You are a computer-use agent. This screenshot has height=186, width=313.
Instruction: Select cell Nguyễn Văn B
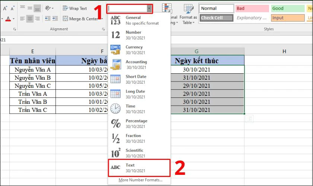point(32,77)
